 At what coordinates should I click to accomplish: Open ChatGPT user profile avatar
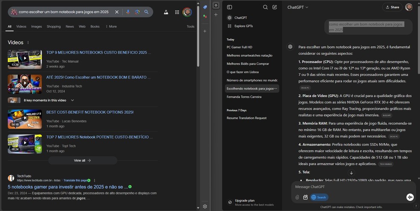click(409, 7)
